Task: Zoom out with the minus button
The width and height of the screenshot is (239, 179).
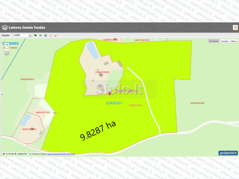Action: pyautogui.click(x=7, y=48)
